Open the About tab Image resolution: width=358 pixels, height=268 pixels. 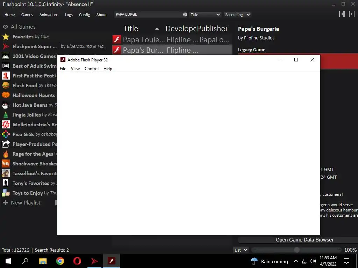pyautogui.click(x=101, y=15)
